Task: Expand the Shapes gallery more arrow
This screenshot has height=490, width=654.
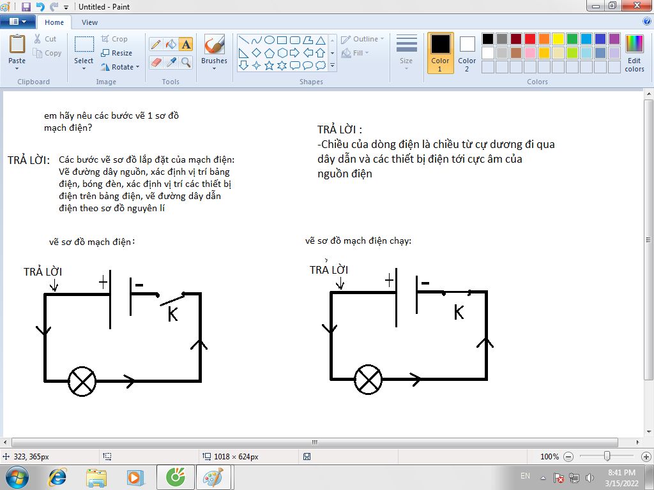Action: pyautogui.click(x=332, y=66)
